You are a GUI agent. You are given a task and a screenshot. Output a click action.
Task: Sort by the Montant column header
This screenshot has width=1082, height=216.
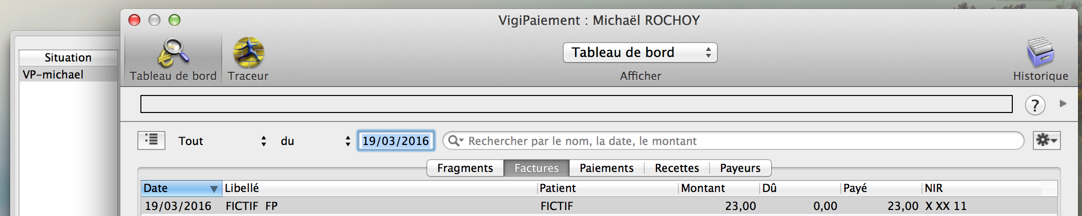(x=718, y=188)
